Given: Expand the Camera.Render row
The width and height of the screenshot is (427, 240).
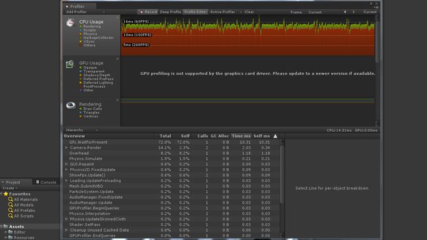Looking at the screenshot, I should point(66,148).
